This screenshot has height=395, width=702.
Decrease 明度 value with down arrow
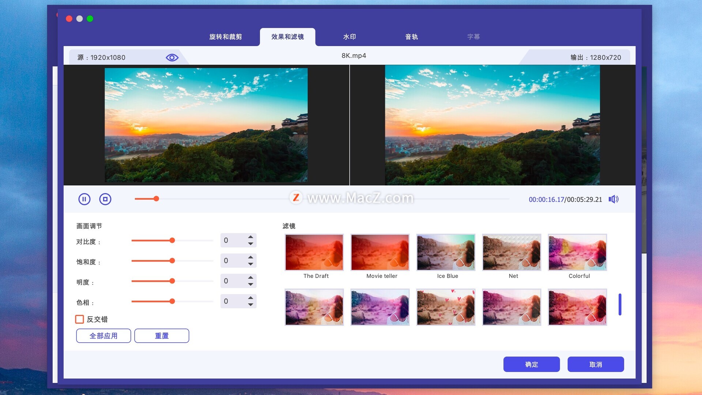coord(250,285)
